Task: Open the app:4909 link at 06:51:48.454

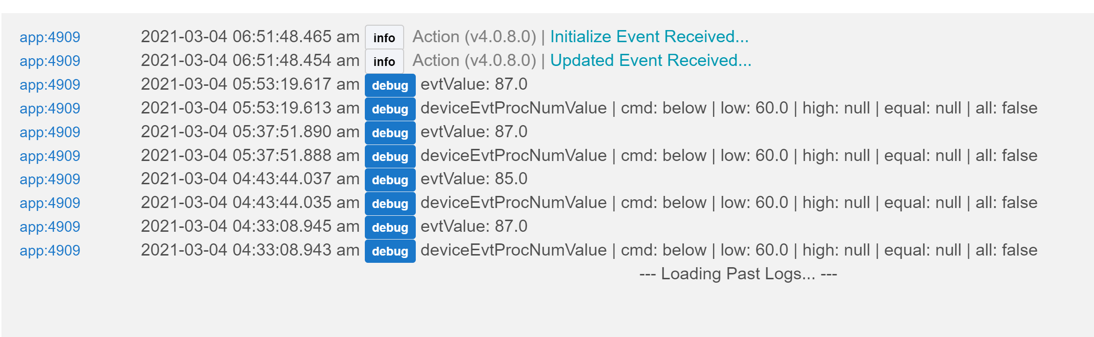Action: click(49, 61)
